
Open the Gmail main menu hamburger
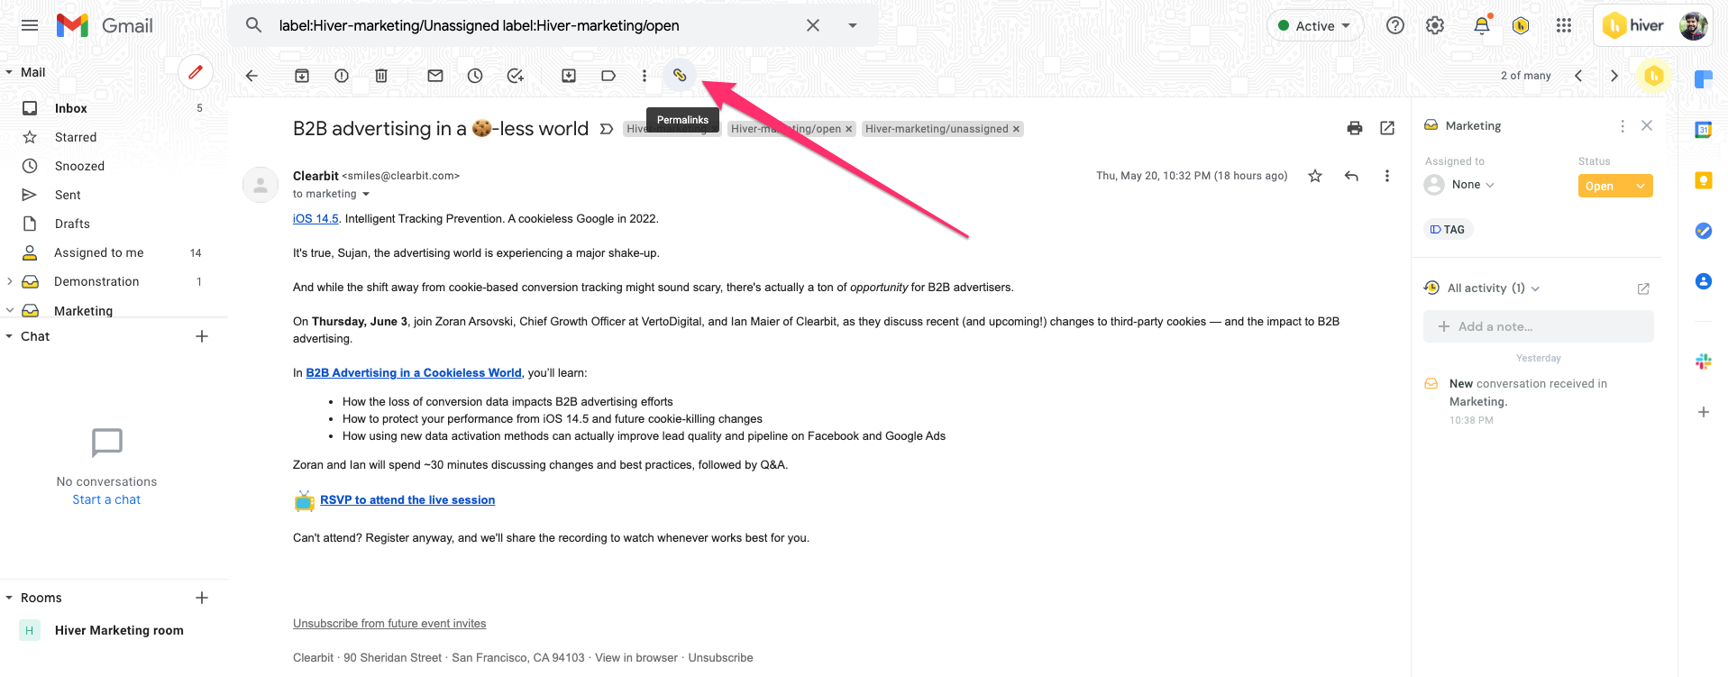tap(30, 25)
